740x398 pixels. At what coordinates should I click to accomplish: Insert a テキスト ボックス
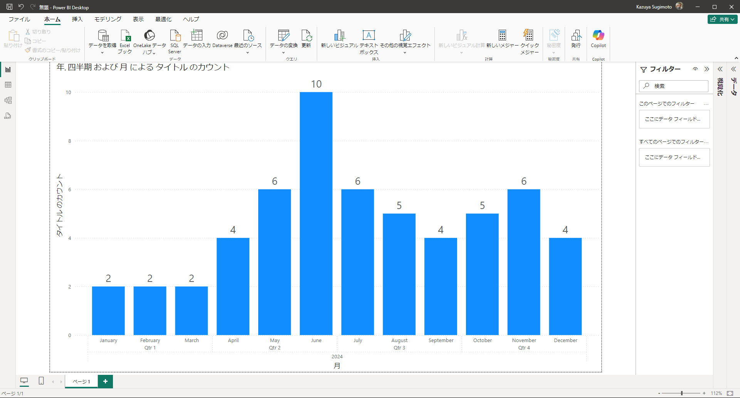[368, 41]
